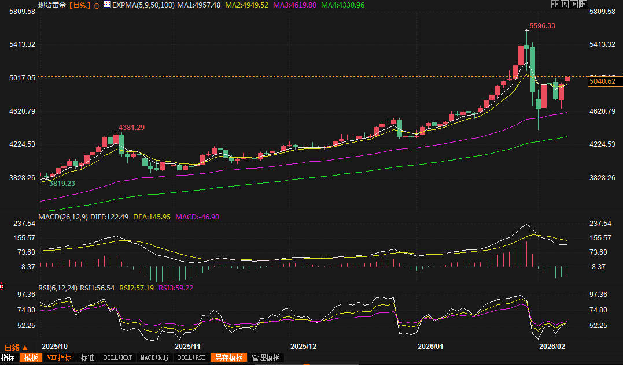Open the VIP指标 tab

pos(58,358)
